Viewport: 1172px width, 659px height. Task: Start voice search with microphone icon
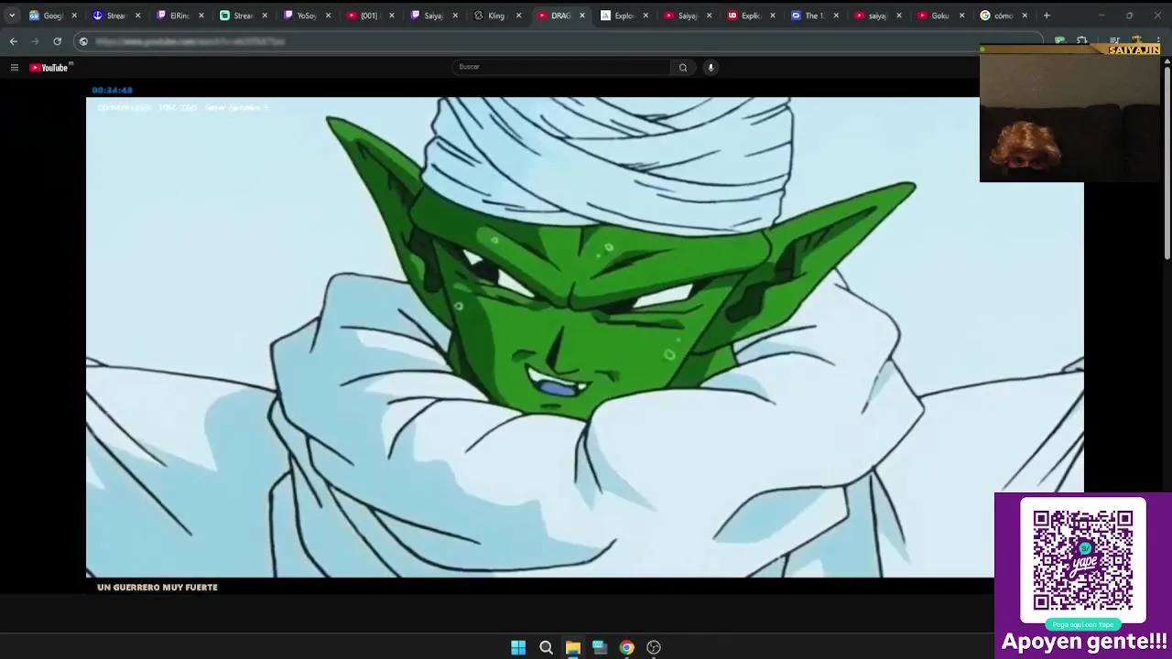tap(711, 67)
